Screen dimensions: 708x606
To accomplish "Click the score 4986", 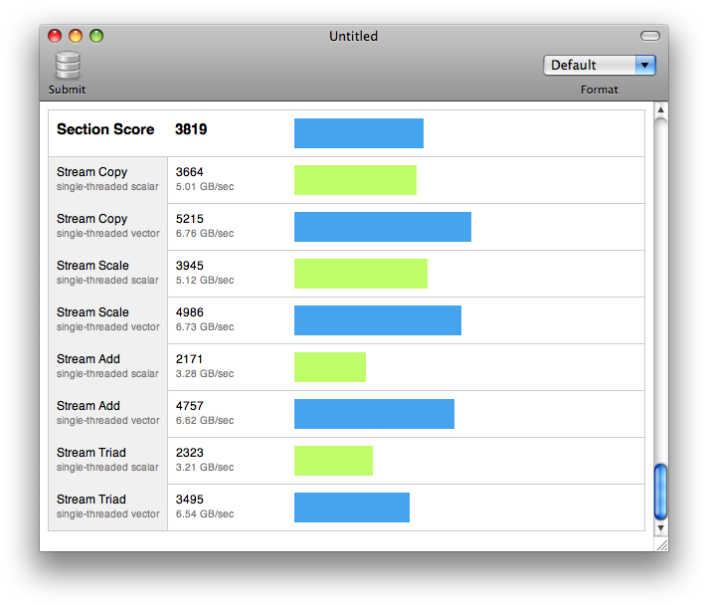I will pos(190,312).
